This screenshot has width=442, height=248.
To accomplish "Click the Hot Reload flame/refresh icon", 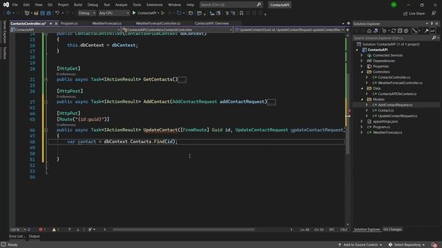I will (x=179, y=13).
